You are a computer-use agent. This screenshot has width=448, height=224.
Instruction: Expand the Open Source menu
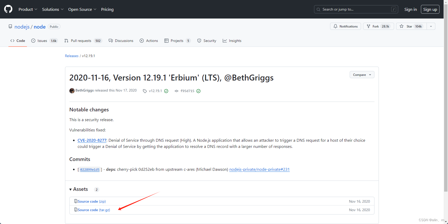click(x=82, y=9)
